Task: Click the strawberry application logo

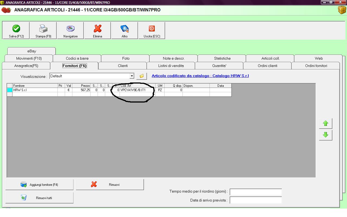Action: coord(6,10)
